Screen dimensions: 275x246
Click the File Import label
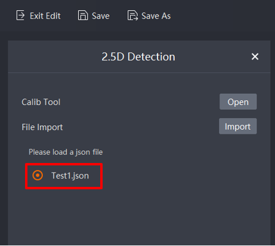[42, 127]
